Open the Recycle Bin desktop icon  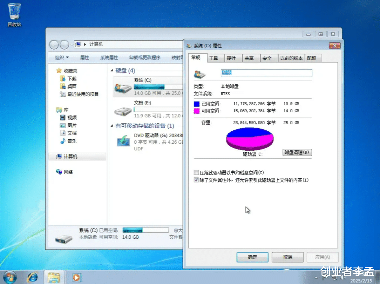(14, 15)
